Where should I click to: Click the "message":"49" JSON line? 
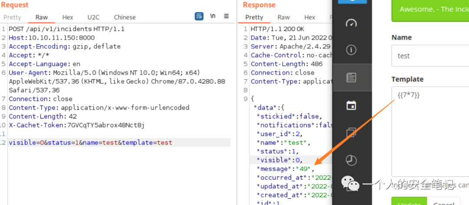coord(286,169)
